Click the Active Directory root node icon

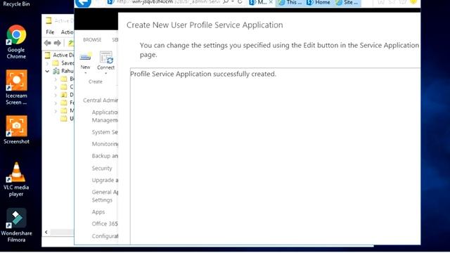click(48, 55)
